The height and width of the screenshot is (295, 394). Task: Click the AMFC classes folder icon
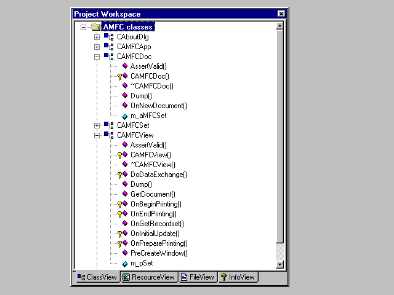point(95,27)
